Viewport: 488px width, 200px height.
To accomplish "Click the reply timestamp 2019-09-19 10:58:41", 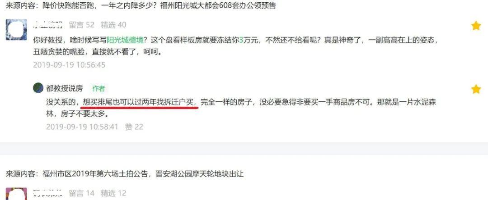I will click(82, 127).
